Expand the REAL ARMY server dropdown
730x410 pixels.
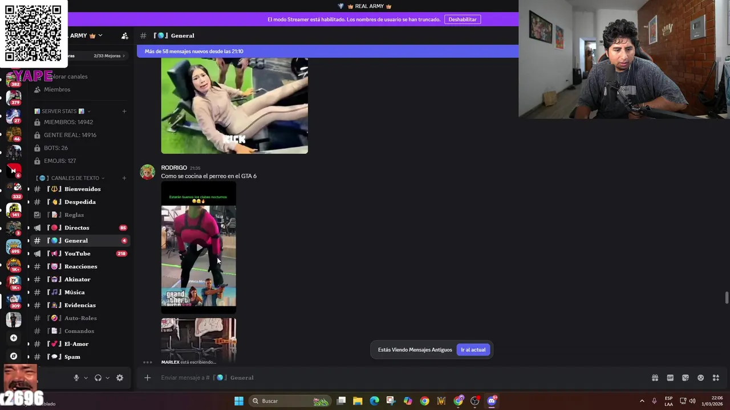point(100,35)
